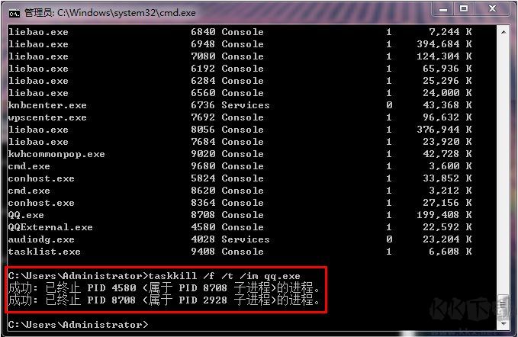
Task: Click success message for PID 4580
Action: pos(164,288)
